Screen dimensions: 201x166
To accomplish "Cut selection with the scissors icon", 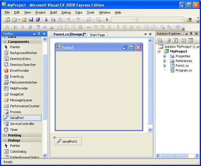I will [46, 19].
